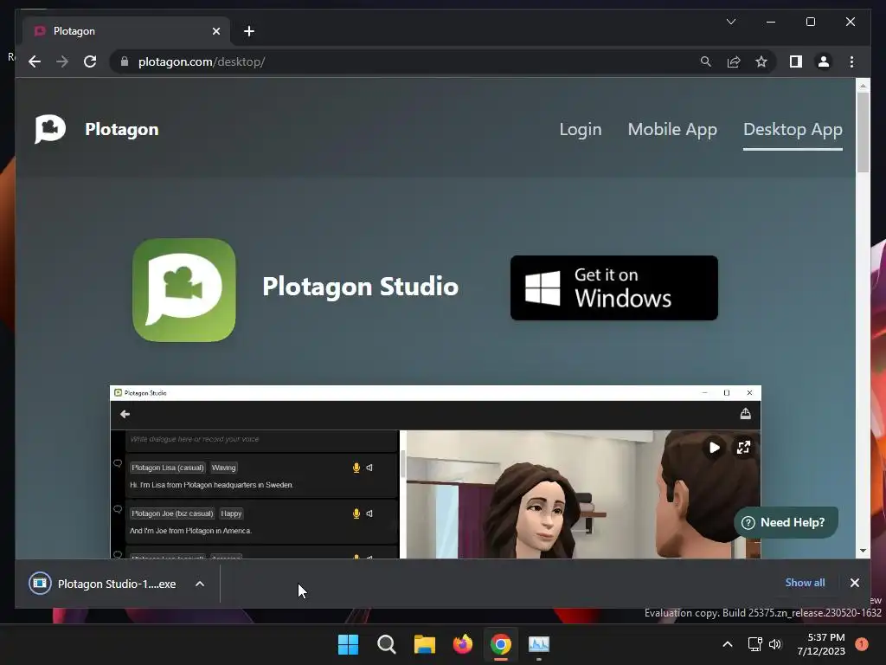886x665 pixels.
Task: Go back using the browser back arrow
Action: (x=35, y=61)
